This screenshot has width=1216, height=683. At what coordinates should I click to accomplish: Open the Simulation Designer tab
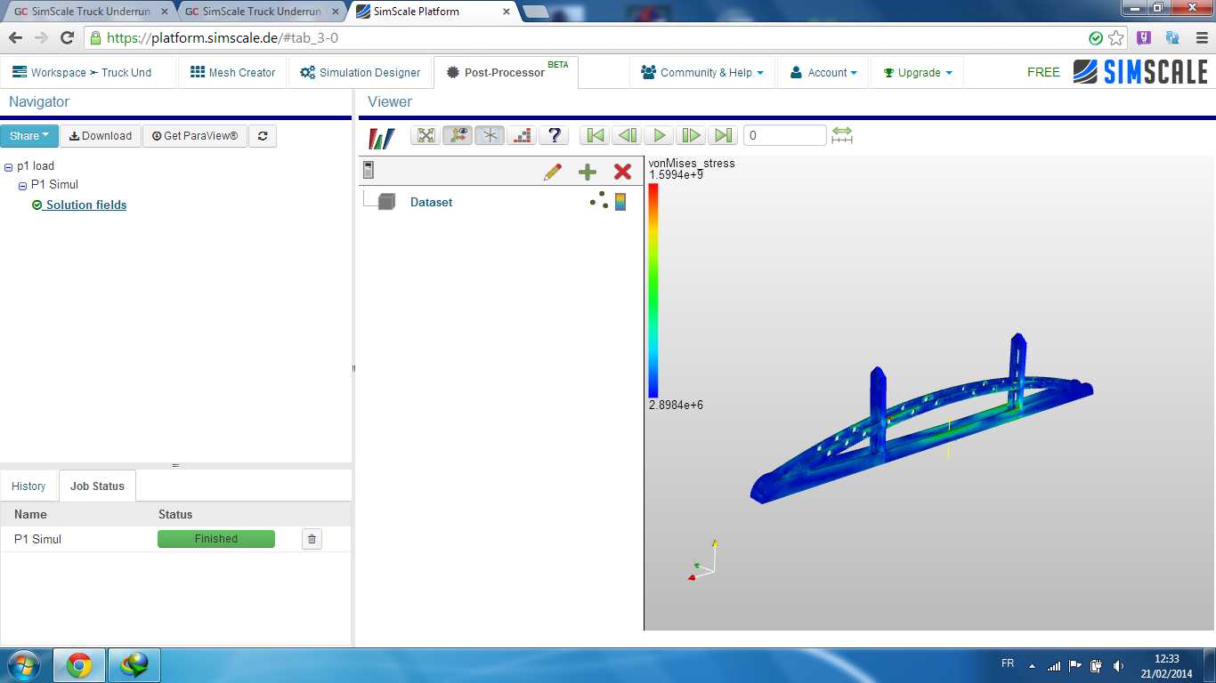(x=361, y=73)
